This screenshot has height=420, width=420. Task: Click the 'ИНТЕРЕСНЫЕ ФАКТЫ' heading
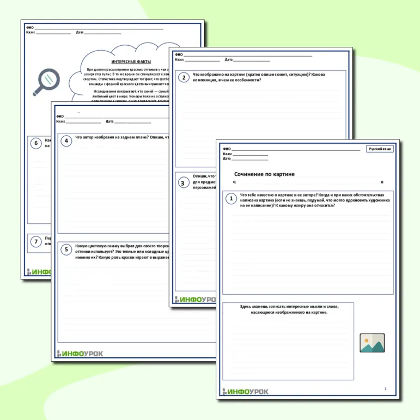pyautogui.click(x=131, y=62)
